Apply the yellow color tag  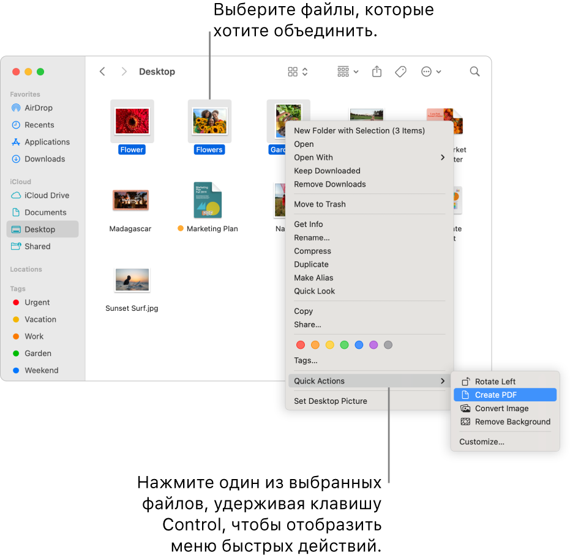pos(330,344)
